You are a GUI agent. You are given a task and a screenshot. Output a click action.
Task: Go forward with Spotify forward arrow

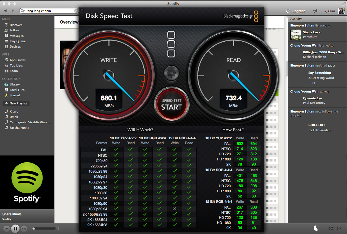pyautogui.click(x=13, y=11)
